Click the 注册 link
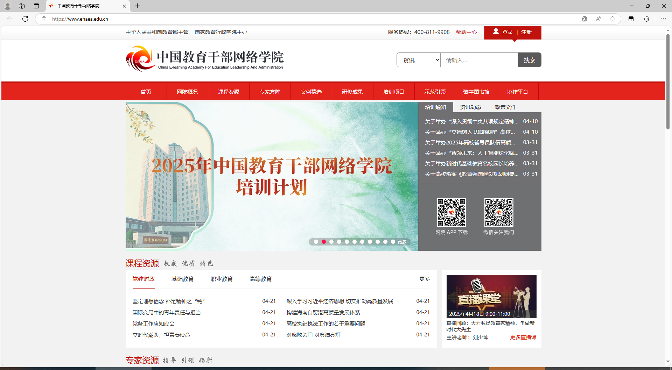Screen dimensions: 672x370 point(526,32)
